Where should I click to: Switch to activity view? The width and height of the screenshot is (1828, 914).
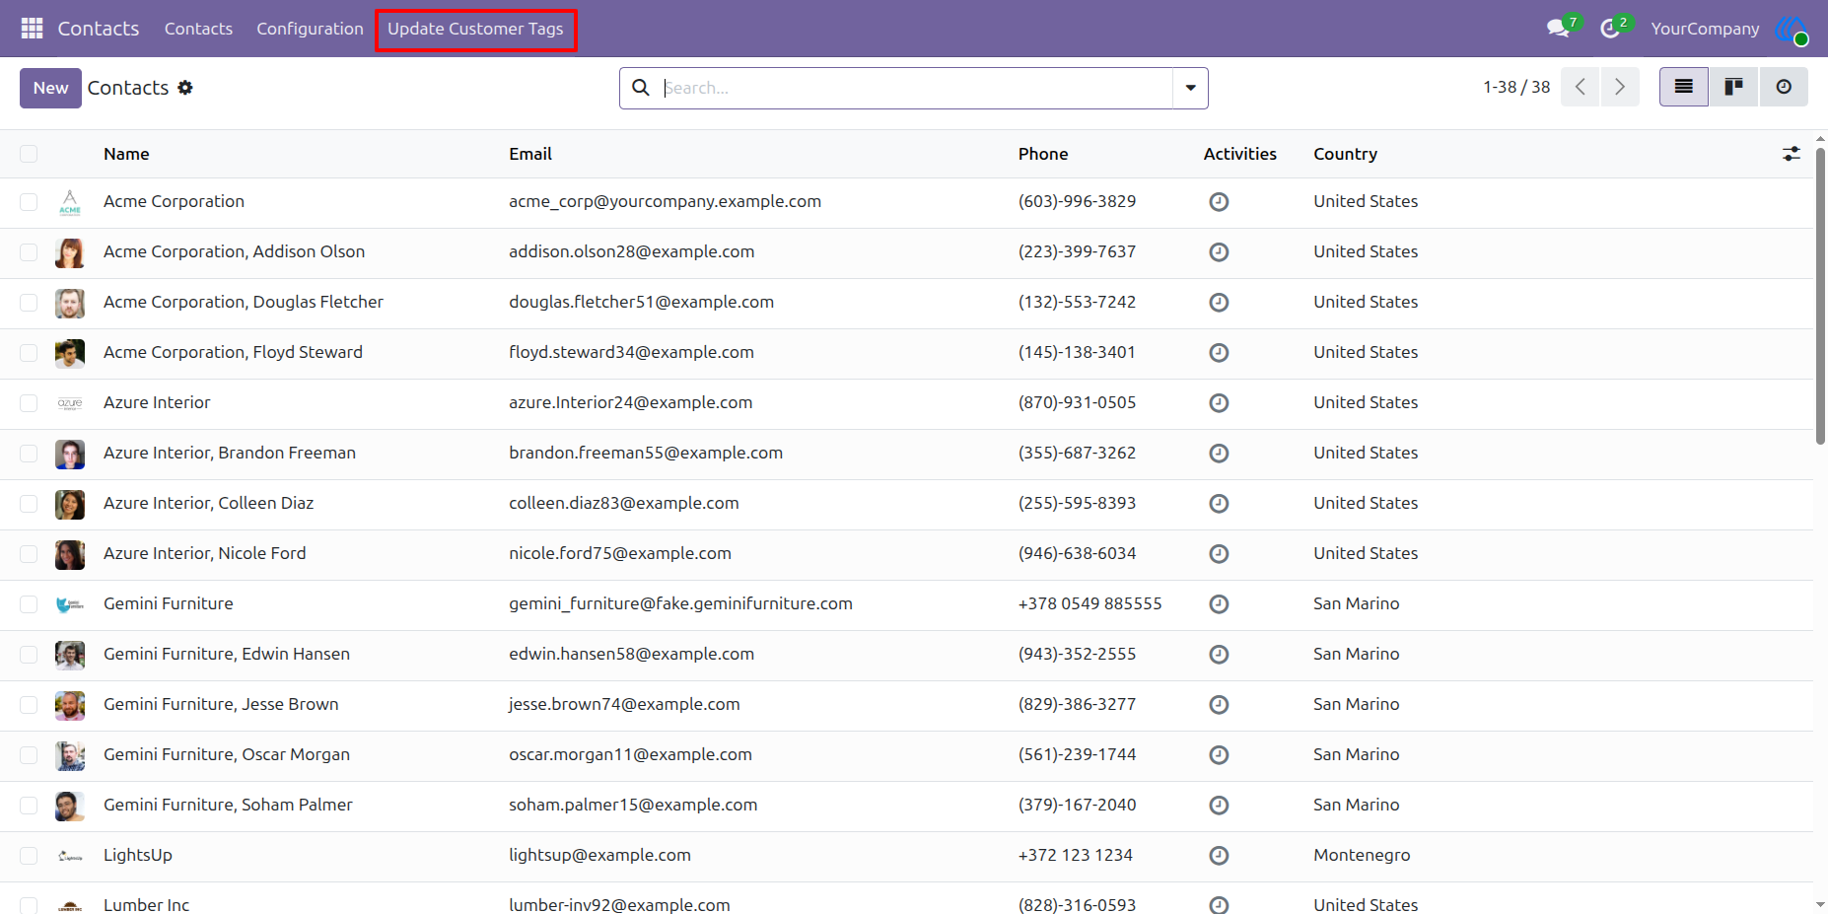[1784, 87]
